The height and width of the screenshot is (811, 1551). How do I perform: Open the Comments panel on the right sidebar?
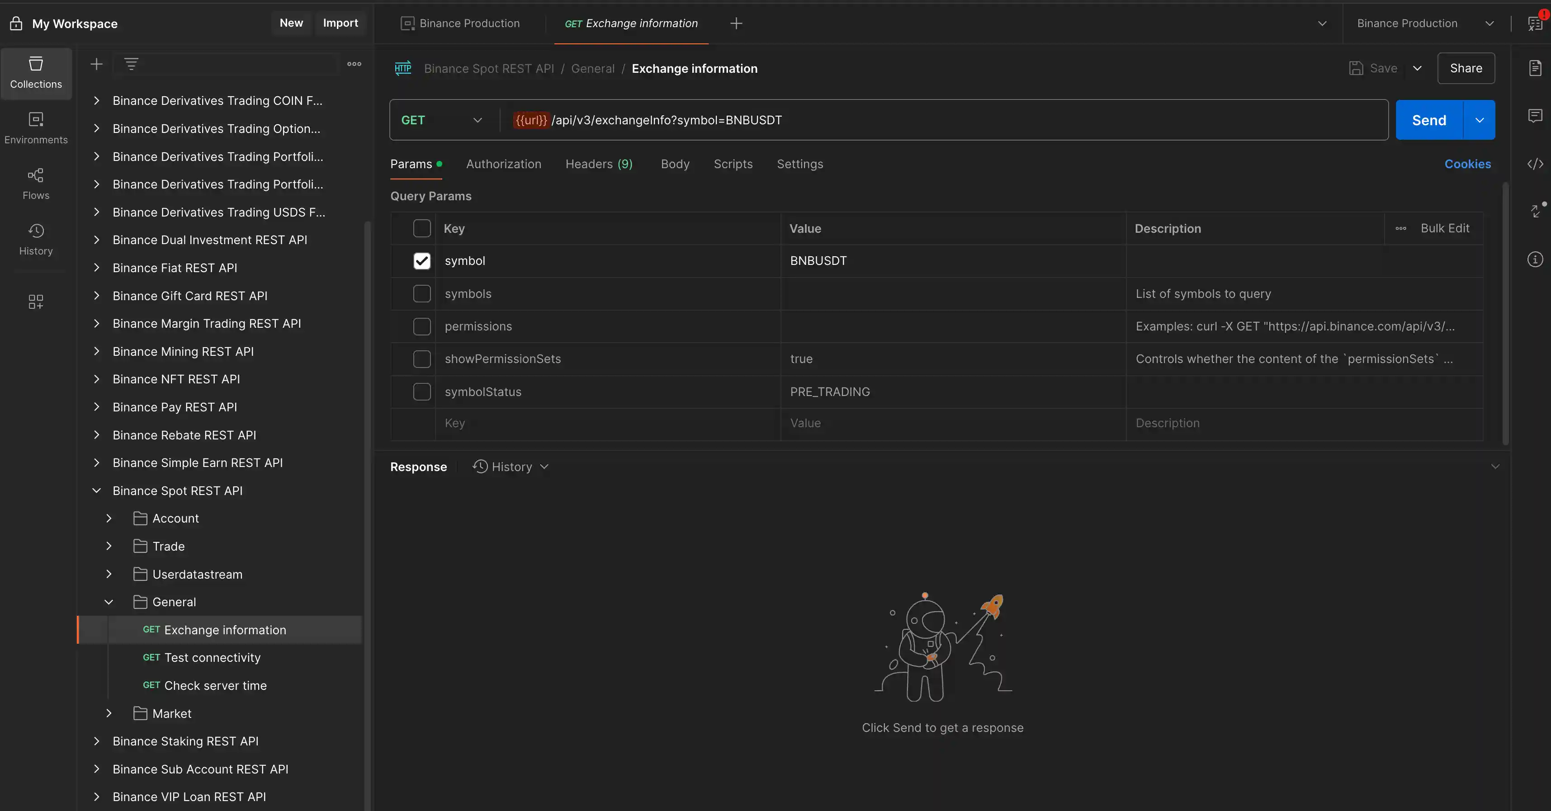click(x=1535, y=116)
